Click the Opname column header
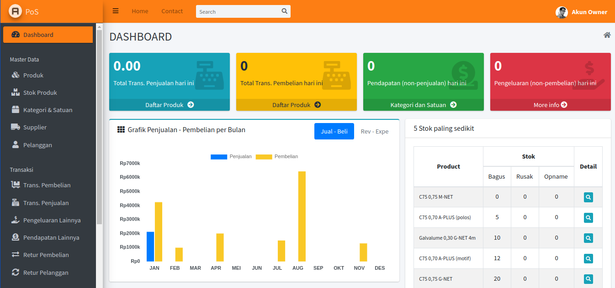615x288 pixels. coord(556,176)
